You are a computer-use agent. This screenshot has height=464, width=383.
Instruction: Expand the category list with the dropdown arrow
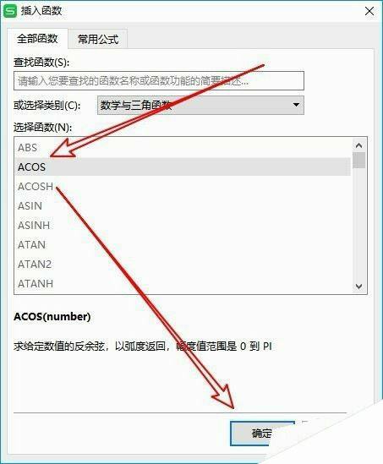(x=296, y=105)
